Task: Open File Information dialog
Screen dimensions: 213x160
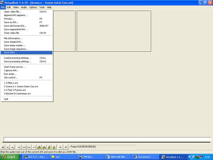Action: point(27,38)
